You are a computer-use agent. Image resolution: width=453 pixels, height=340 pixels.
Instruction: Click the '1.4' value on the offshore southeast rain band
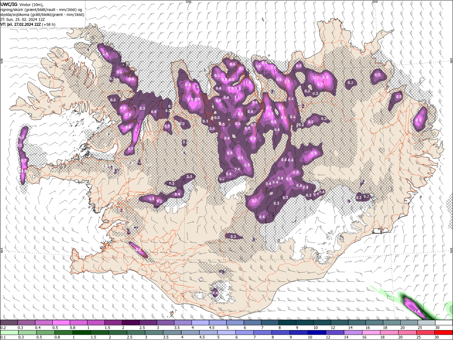point(417,311)
